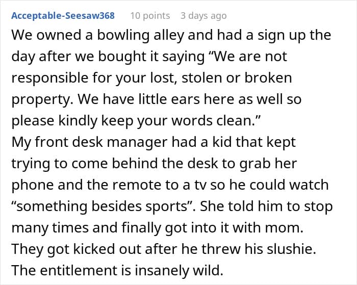Open the Acceptable-Seesaw368 user profile
Image resolution: width=357 pixels, height=285 pixels.
coord(63,16)
